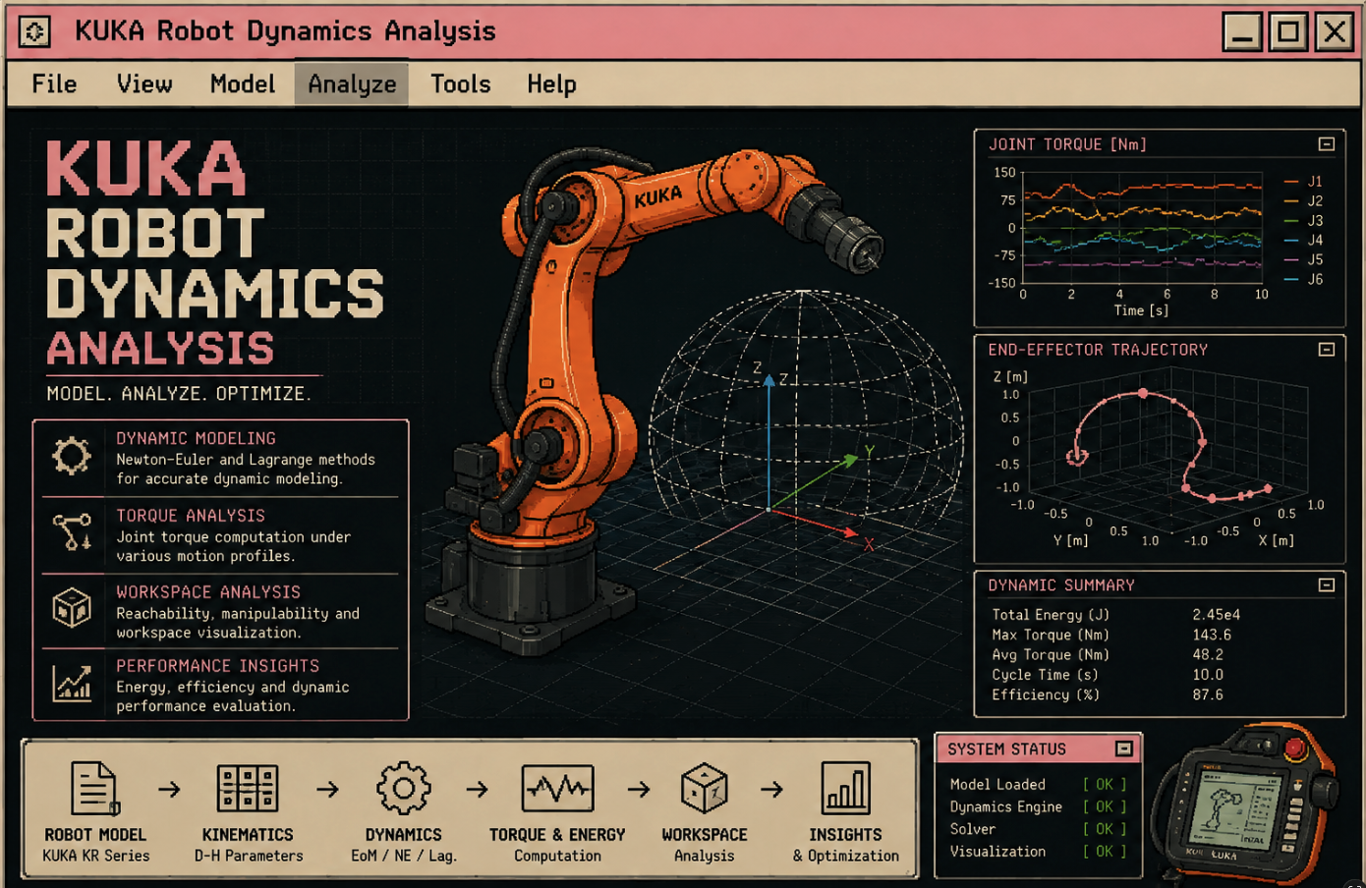This screenshot has width=1366, height=888.
Task: Click the arrow between Kinematics and Dynamics
Action: tap(327, 789)
